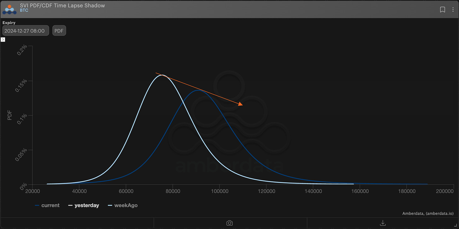Bookmark this chart
459x229 pixels.
[443, 9]
